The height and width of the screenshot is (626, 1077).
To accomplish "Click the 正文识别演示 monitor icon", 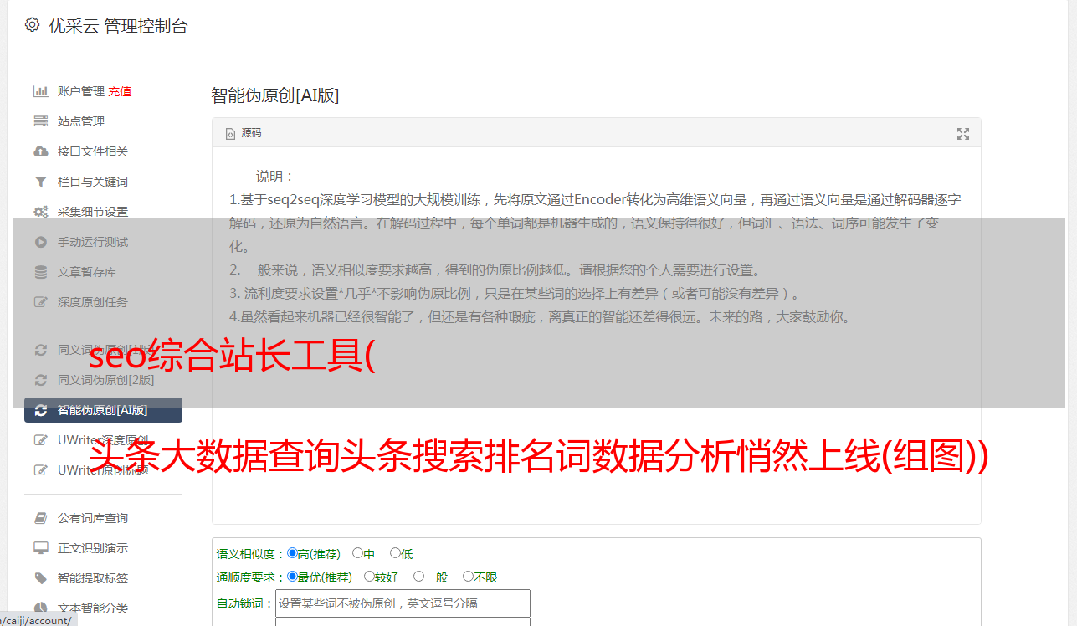I will tap(40, 548).
